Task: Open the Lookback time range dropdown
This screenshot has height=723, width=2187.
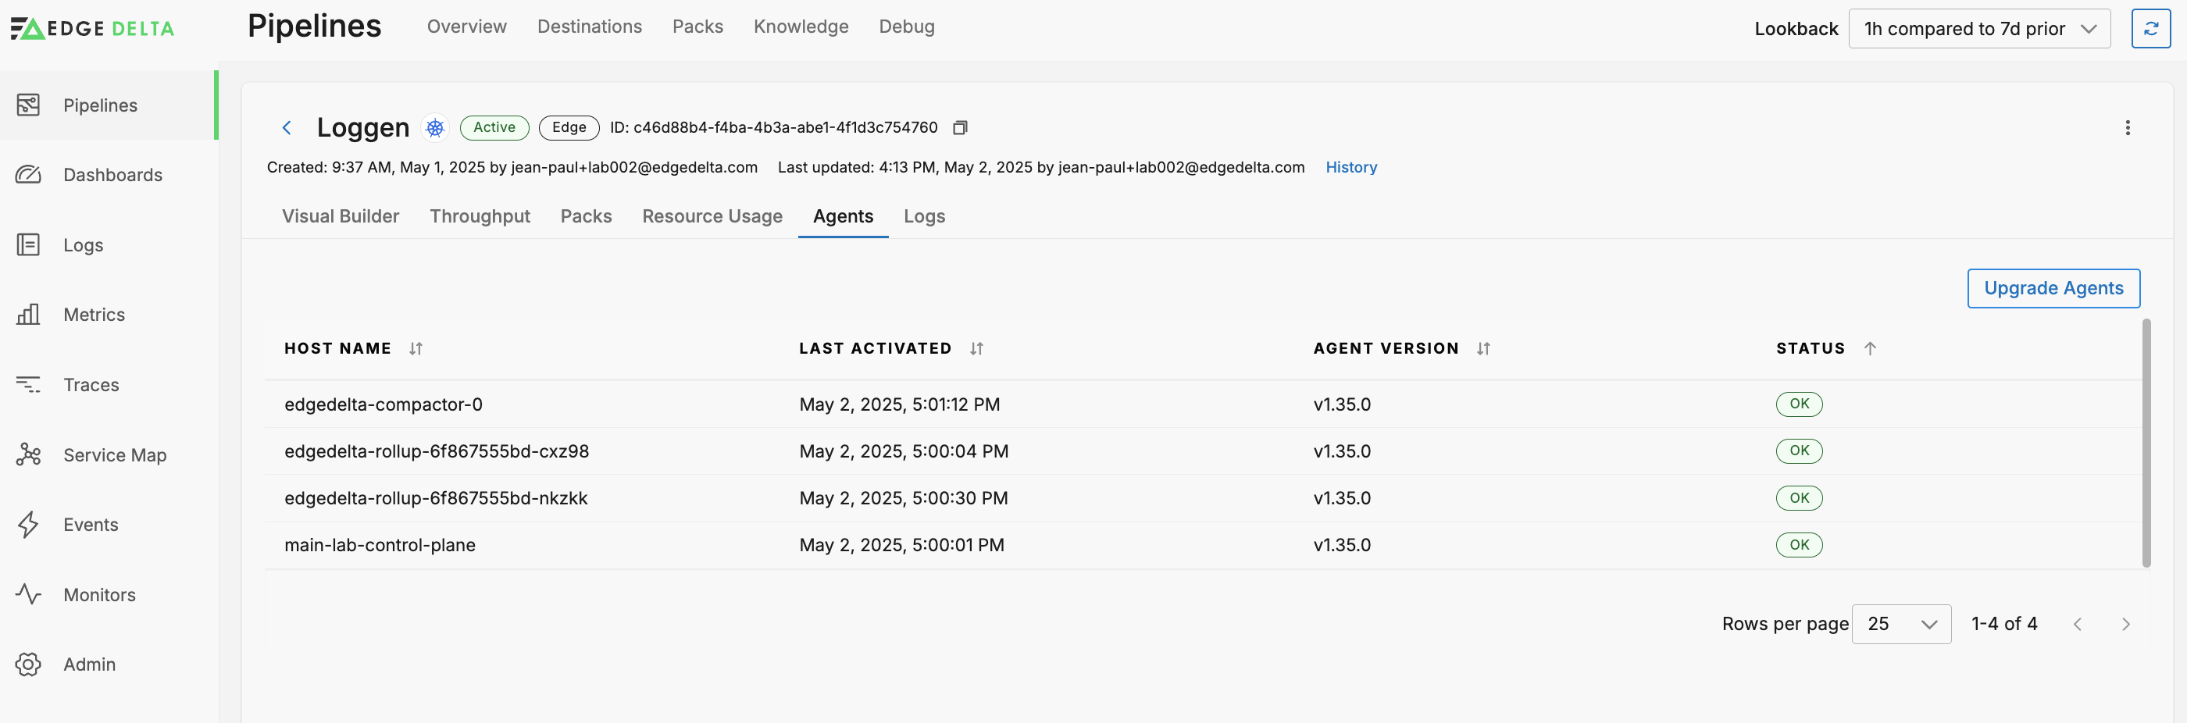Action: click(1979, 29)
